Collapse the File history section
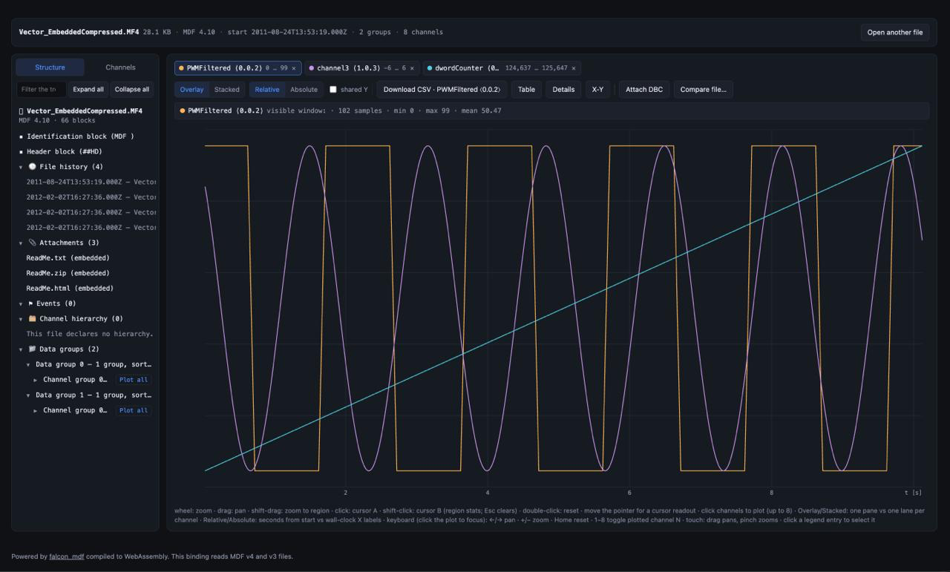The height and width of the screenshot is (572, 950). coord(21,168)
